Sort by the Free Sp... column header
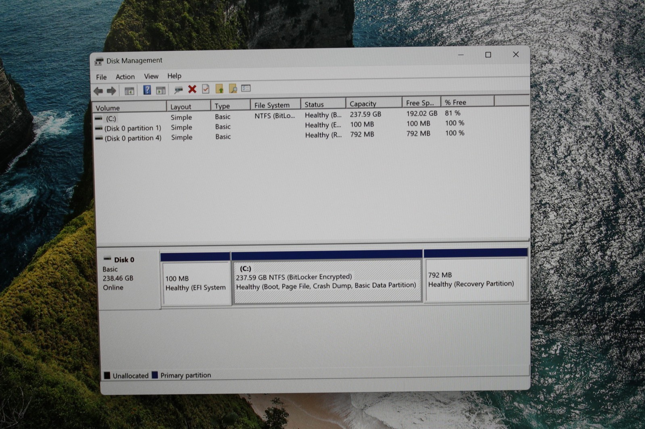Image resolution: width=645 pixels, height=429 pixels. point(422,102)
